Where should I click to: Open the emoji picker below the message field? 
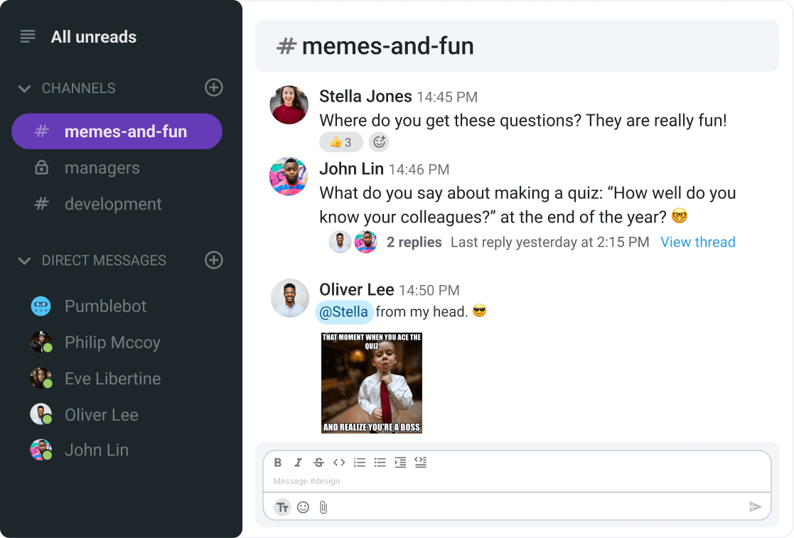click(303, 507)
